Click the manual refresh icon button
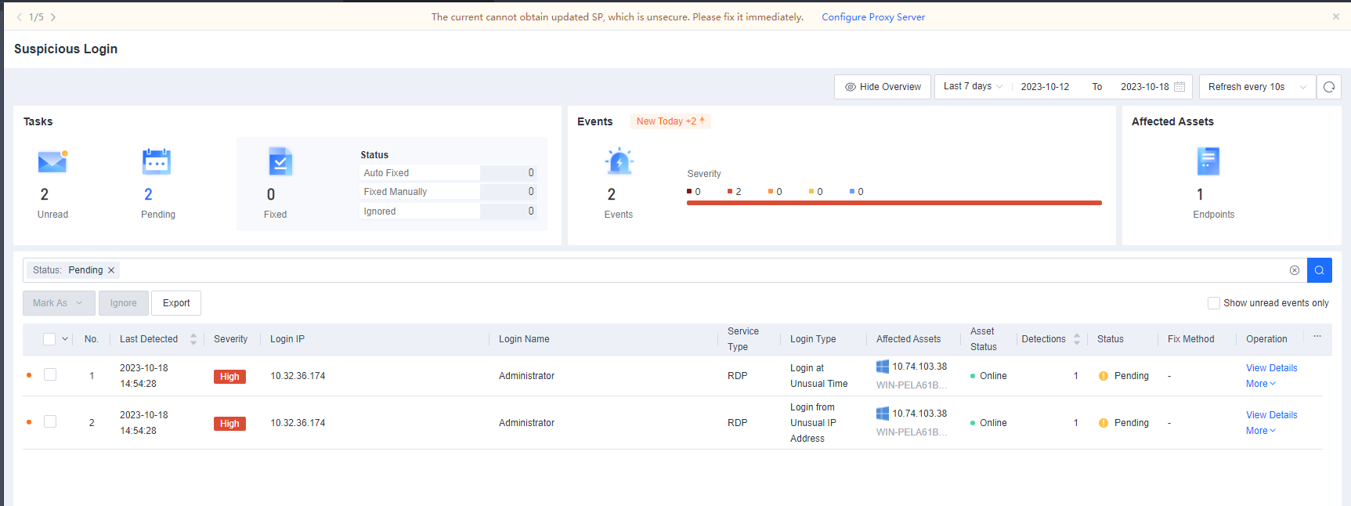Viewport: 1351px width, 506px height. click(1329, 87)
